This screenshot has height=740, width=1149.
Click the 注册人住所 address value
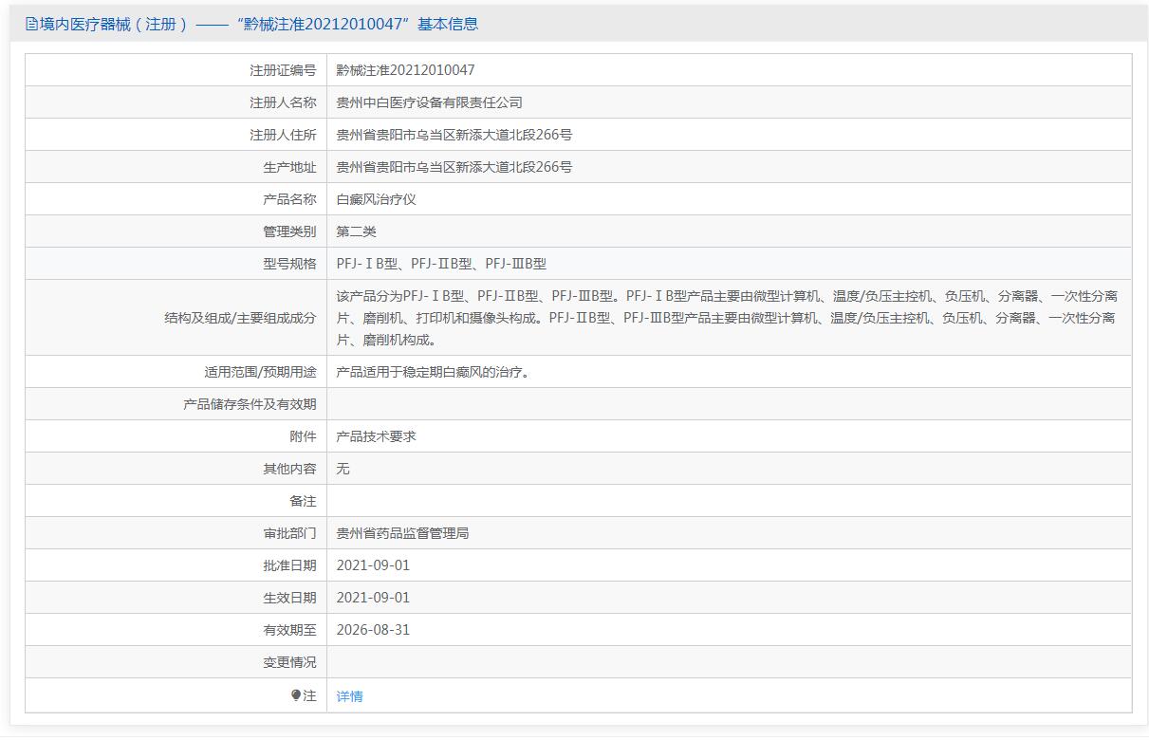[x=454, y=135]
